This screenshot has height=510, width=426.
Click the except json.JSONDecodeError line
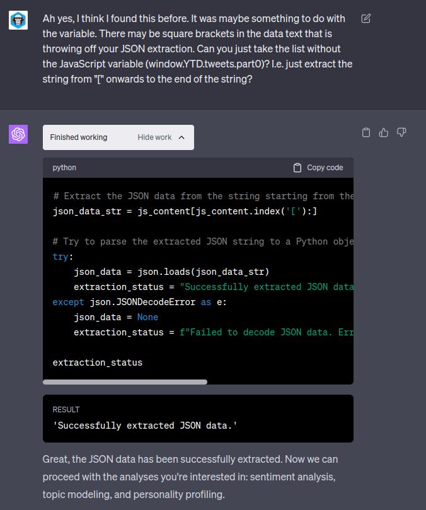click(x=135, y=302)
